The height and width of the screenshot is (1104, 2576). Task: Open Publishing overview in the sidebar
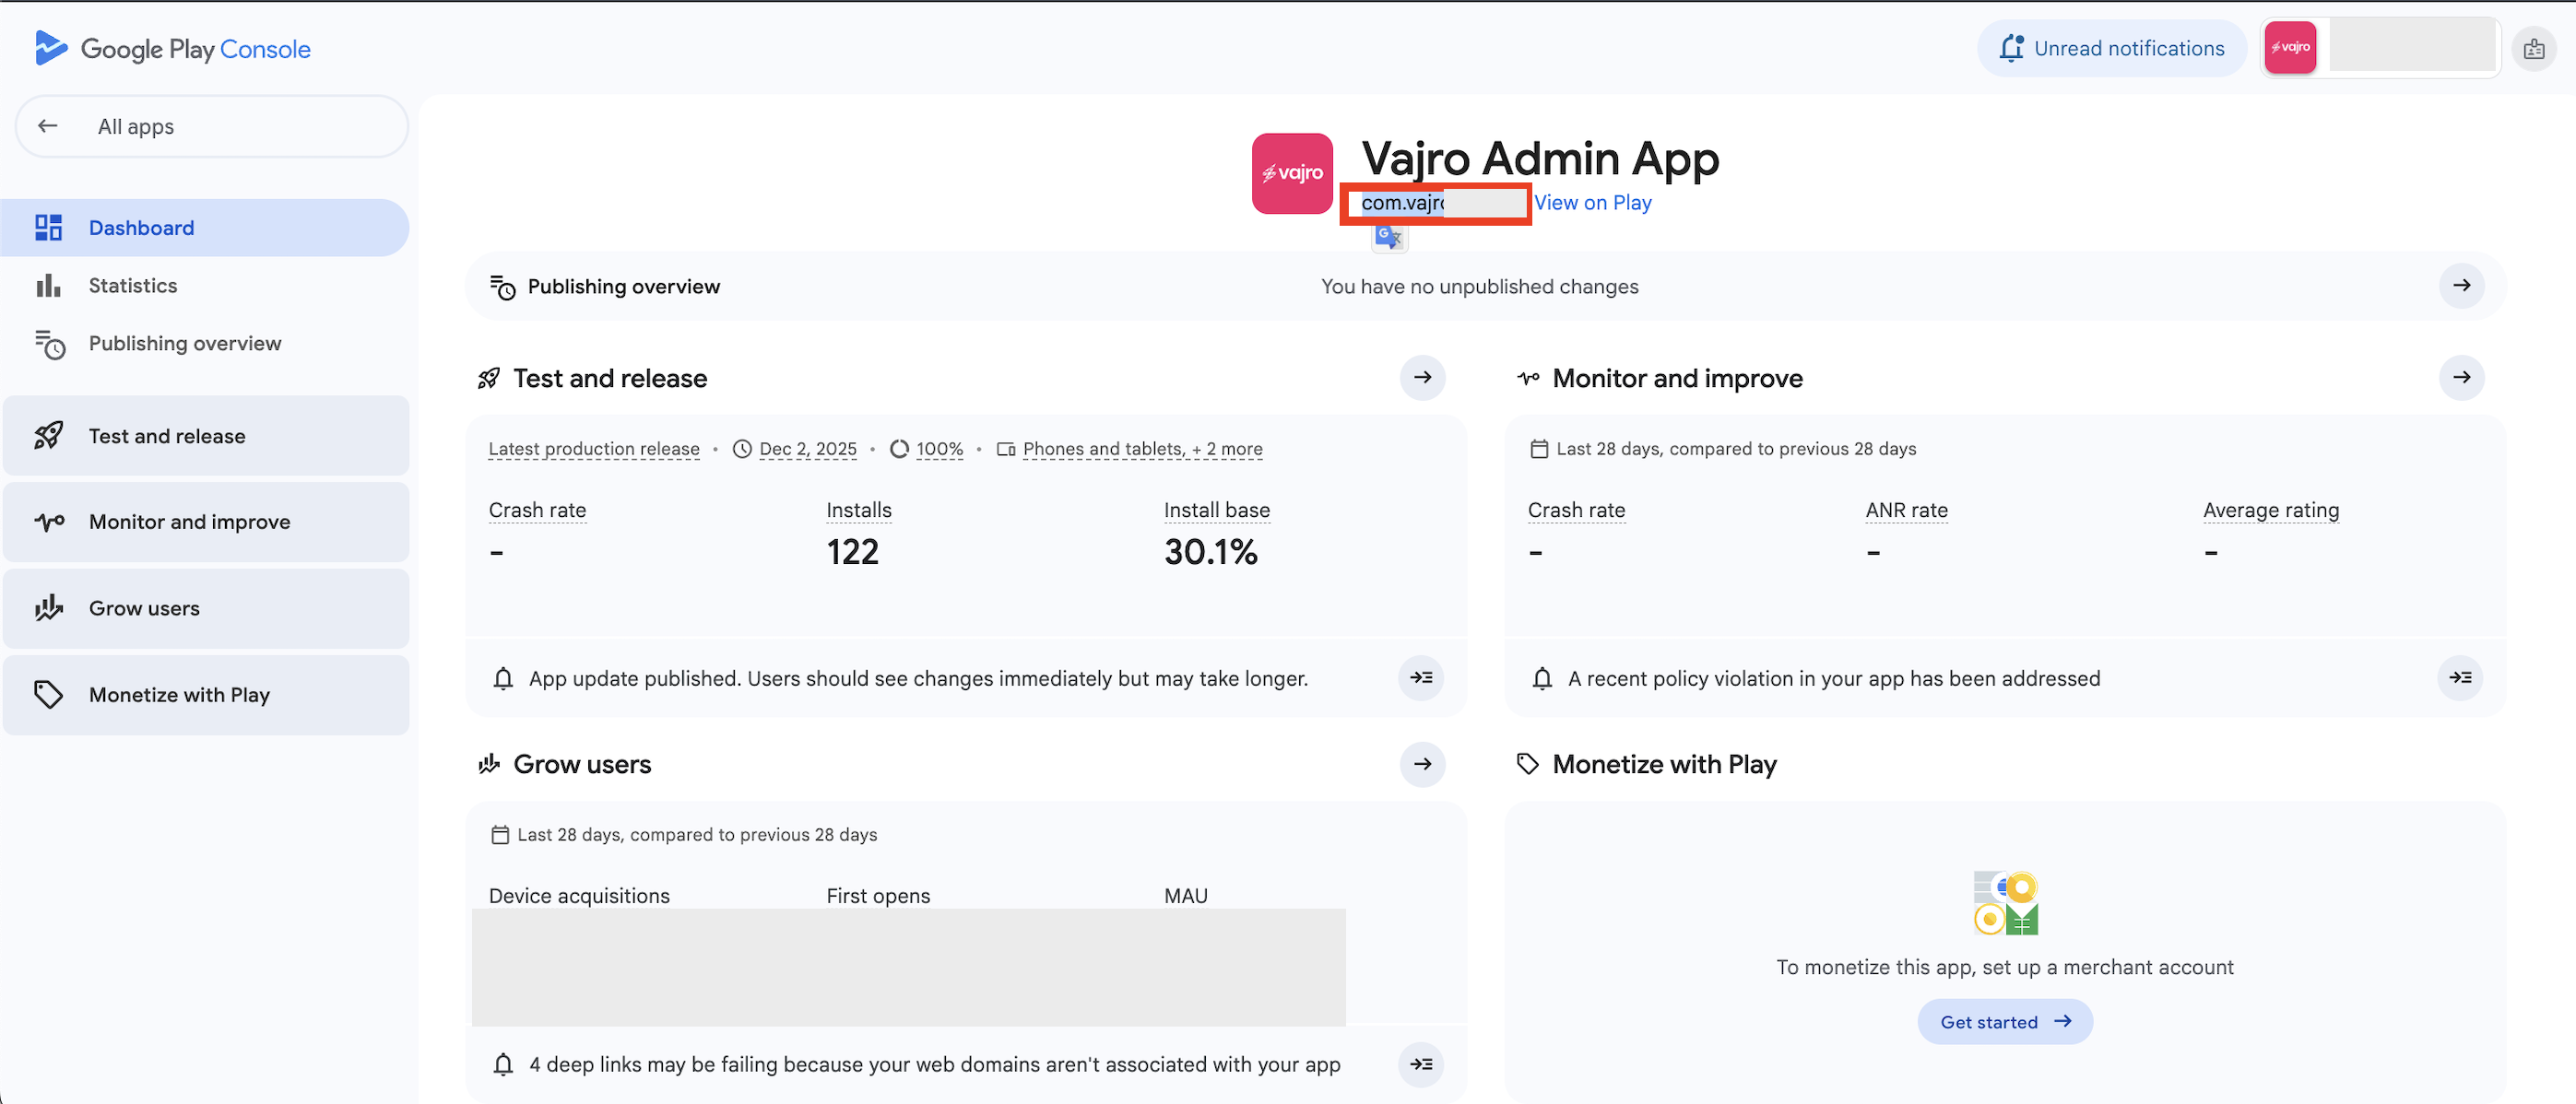(x=184, y=344)
